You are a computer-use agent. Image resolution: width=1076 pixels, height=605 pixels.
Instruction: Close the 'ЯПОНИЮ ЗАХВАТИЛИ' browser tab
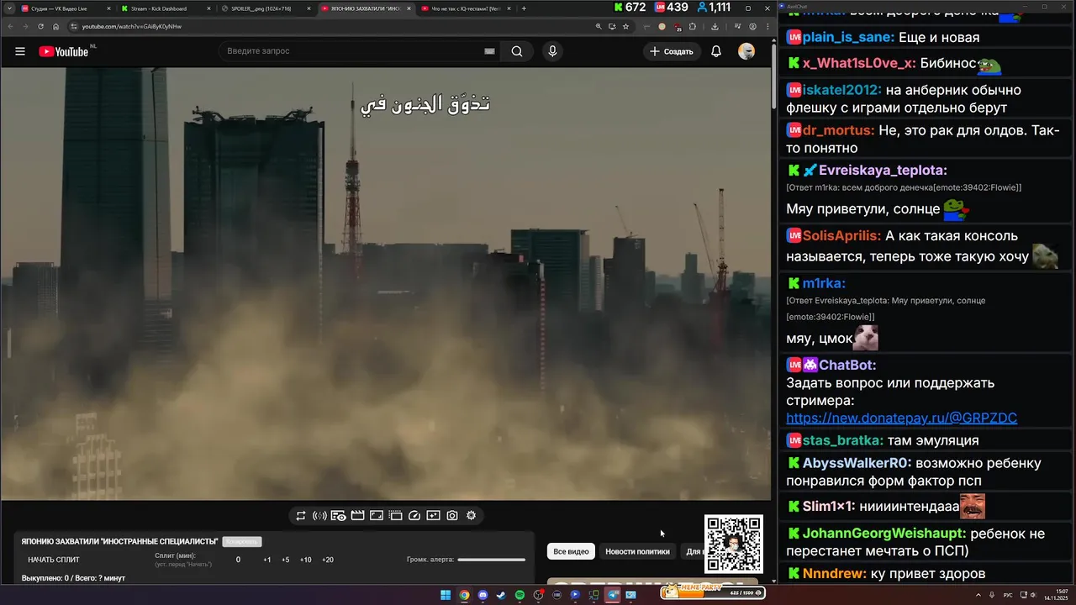point(409,8)
